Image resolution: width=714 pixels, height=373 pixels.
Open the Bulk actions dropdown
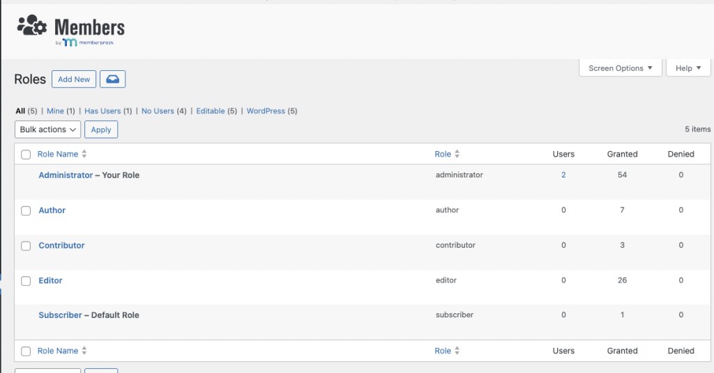(x=47, y=129)
